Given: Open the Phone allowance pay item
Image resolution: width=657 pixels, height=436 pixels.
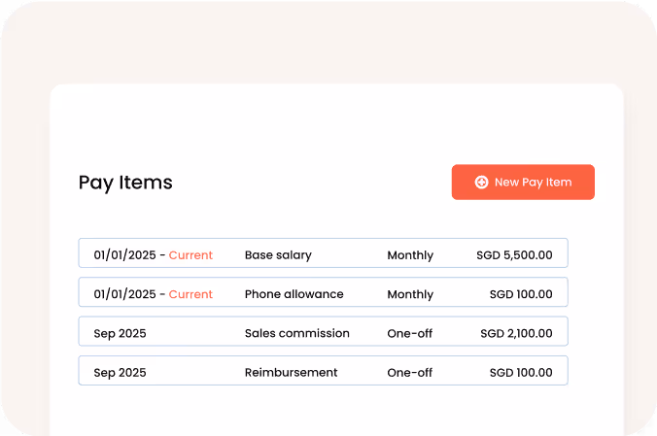Looking at the screenshot, I should (294, 294).
